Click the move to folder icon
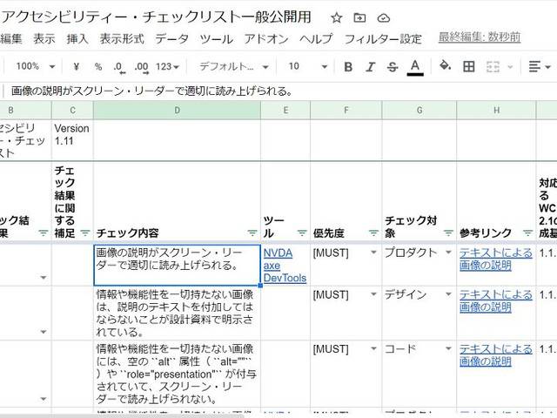Screen dimensions: 557x418 coord(359,17)
